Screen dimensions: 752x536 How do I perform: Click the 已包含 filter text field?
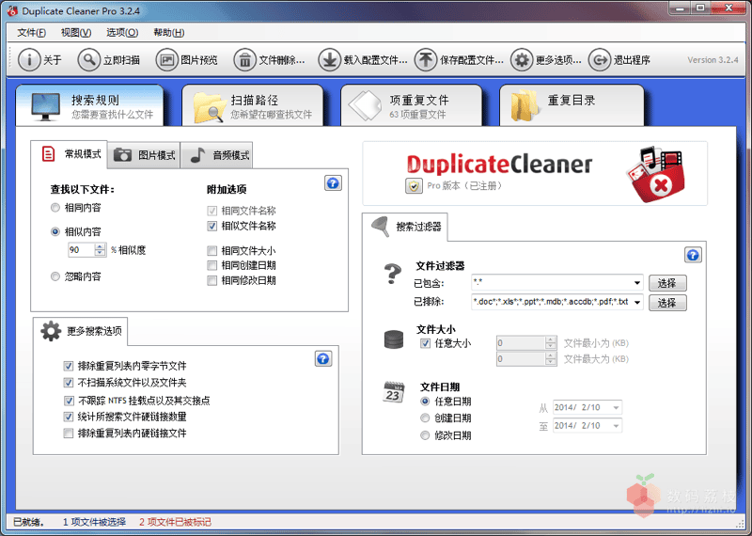coord(552,283)
